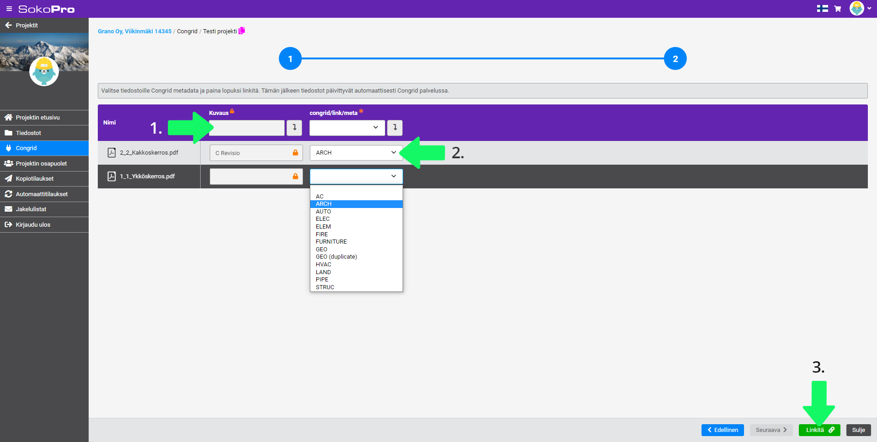
Task: Select HVAC from the dropdown list
Action: coord(356,265)
